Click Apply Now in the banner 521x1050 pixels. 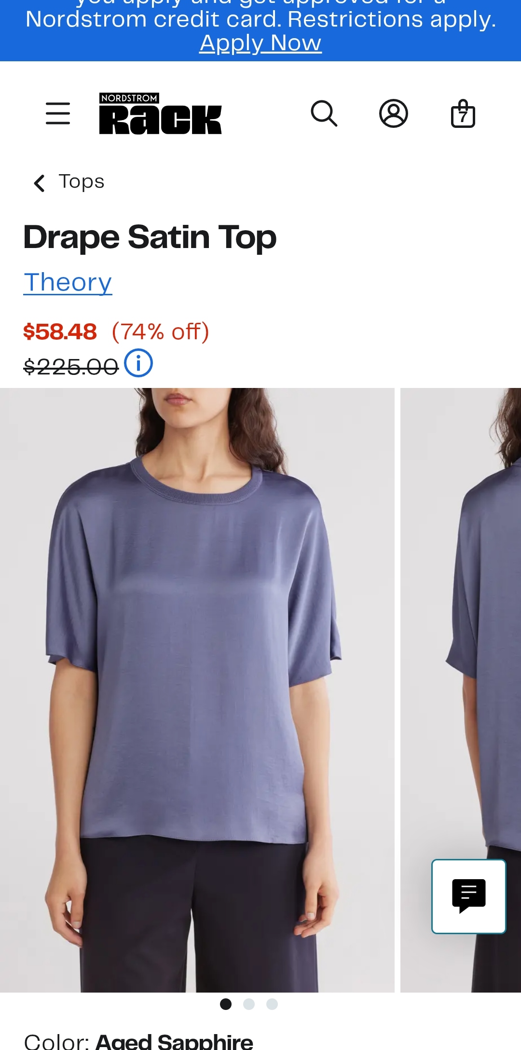pyautogui.click(x=260, y=43)
